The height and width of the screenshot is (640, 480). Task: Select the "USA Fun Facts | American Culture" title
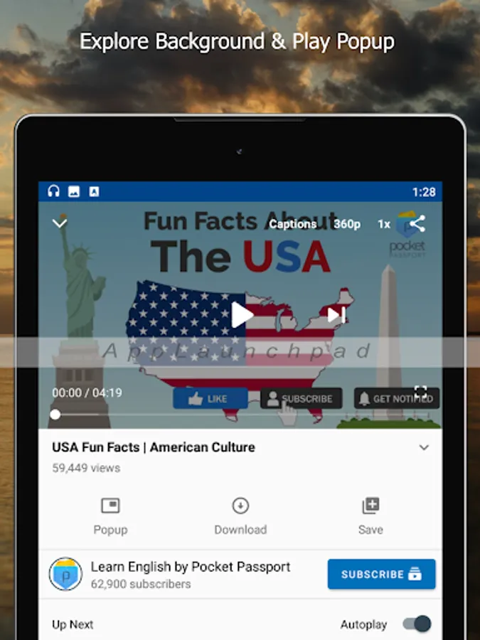pos(154,447)
